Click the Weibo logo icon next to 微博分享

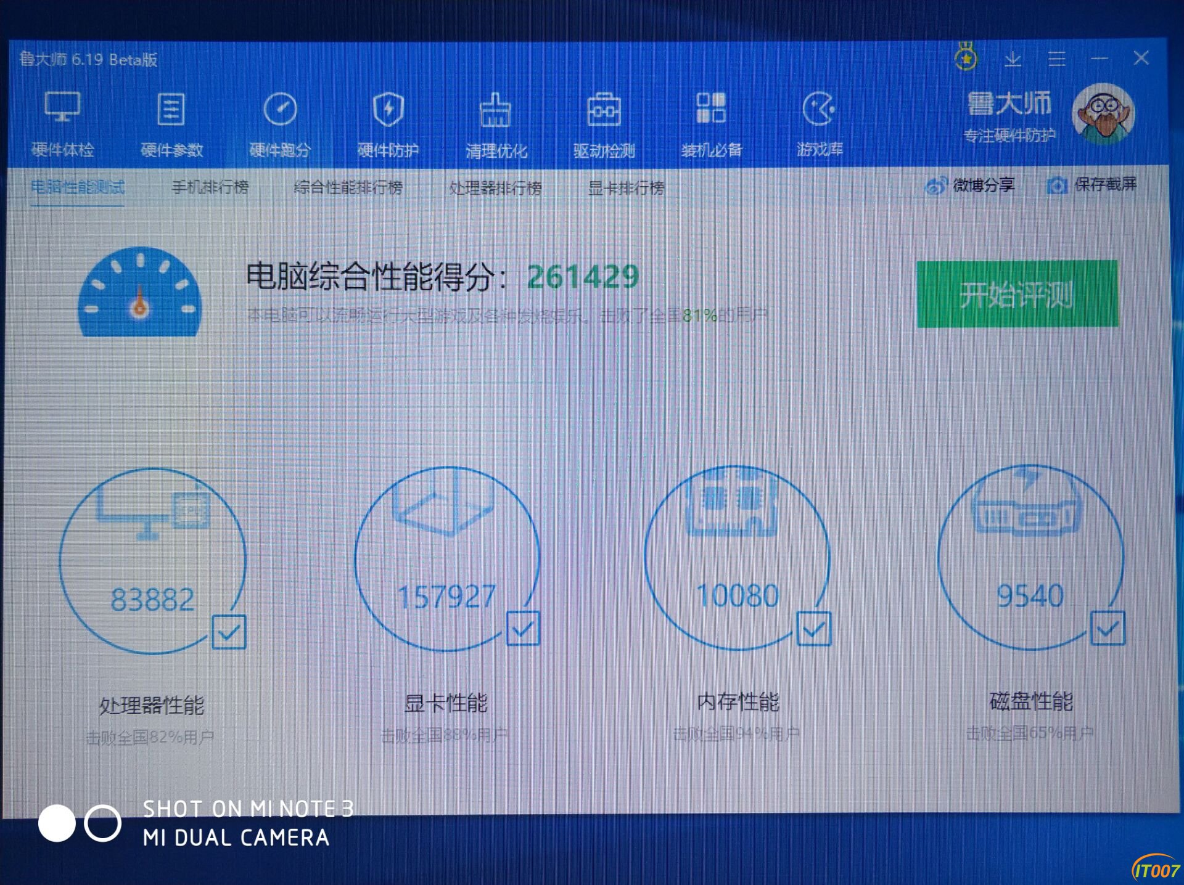935,186
